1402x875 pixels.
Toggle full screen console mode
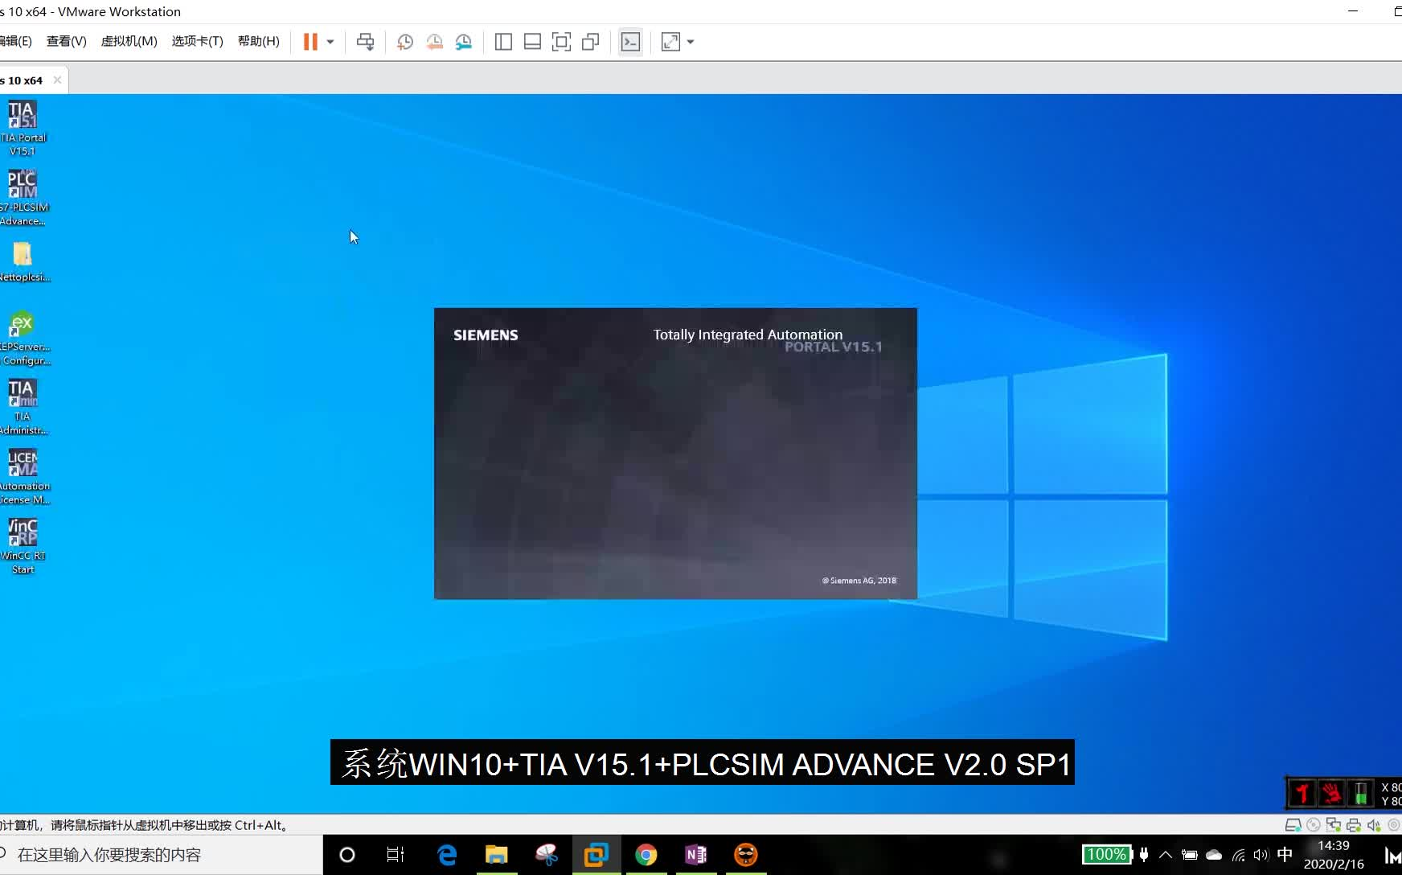tap(562, 42)
